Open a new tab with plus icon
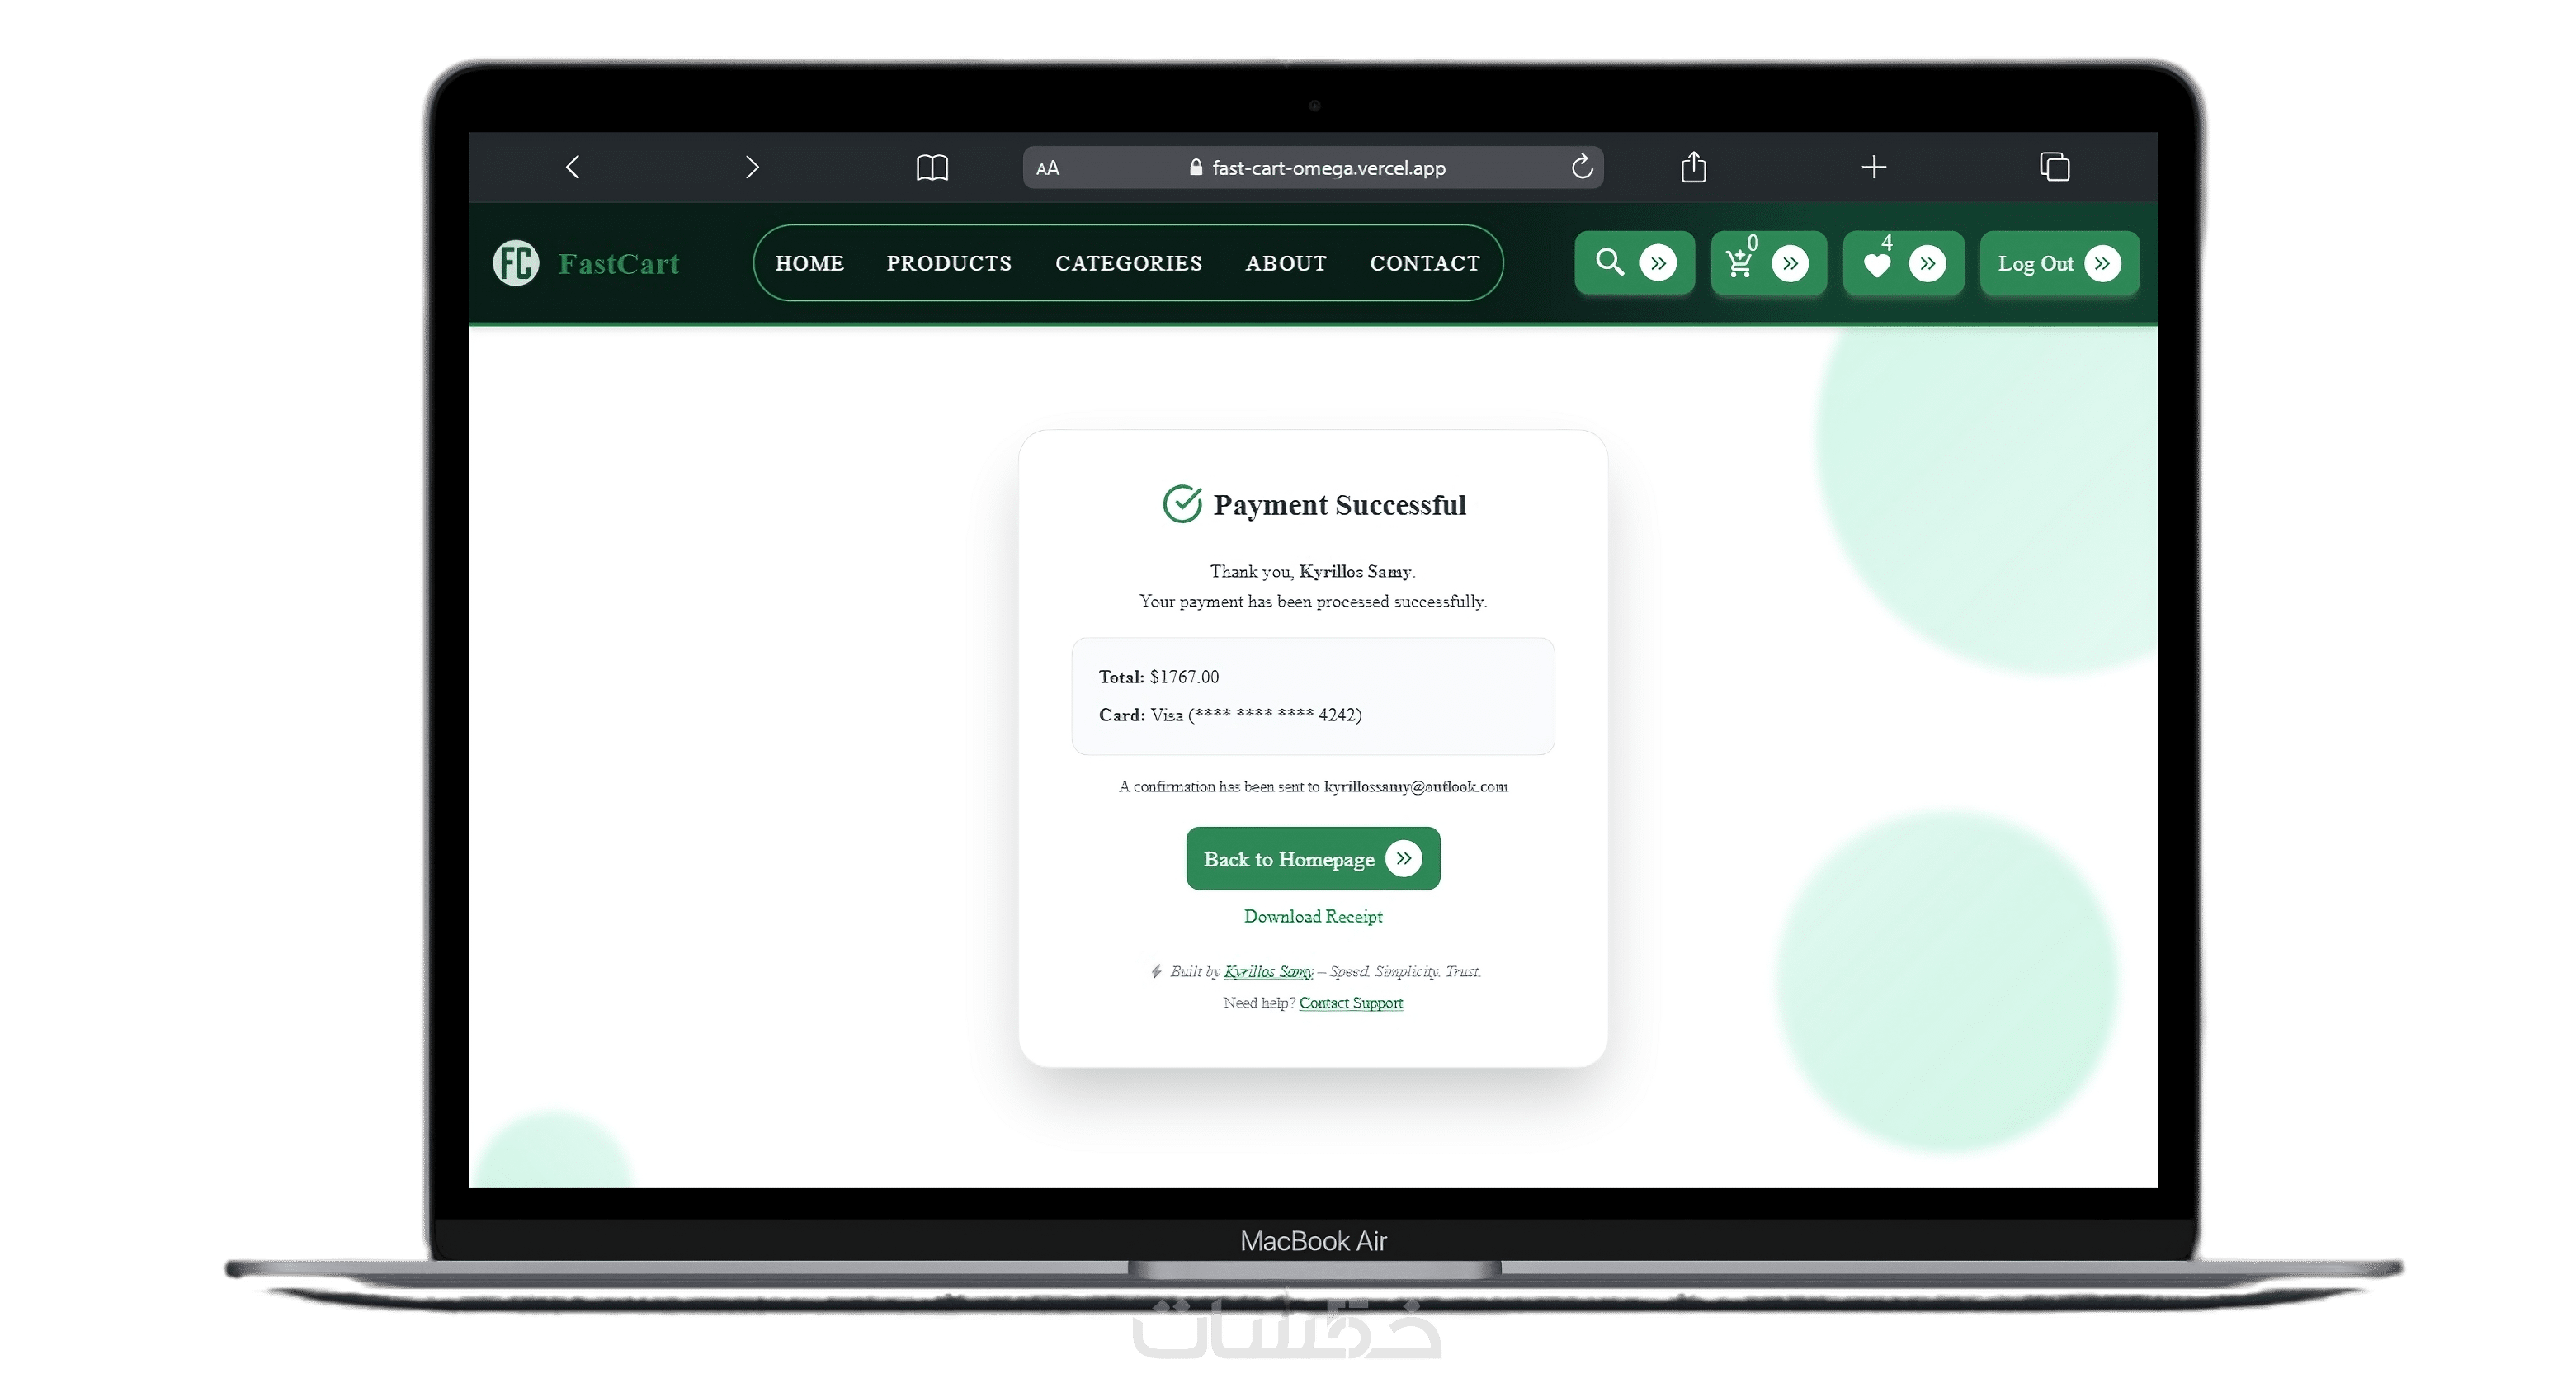This screenshot has width=2576, height=1388. point(1874,167)
